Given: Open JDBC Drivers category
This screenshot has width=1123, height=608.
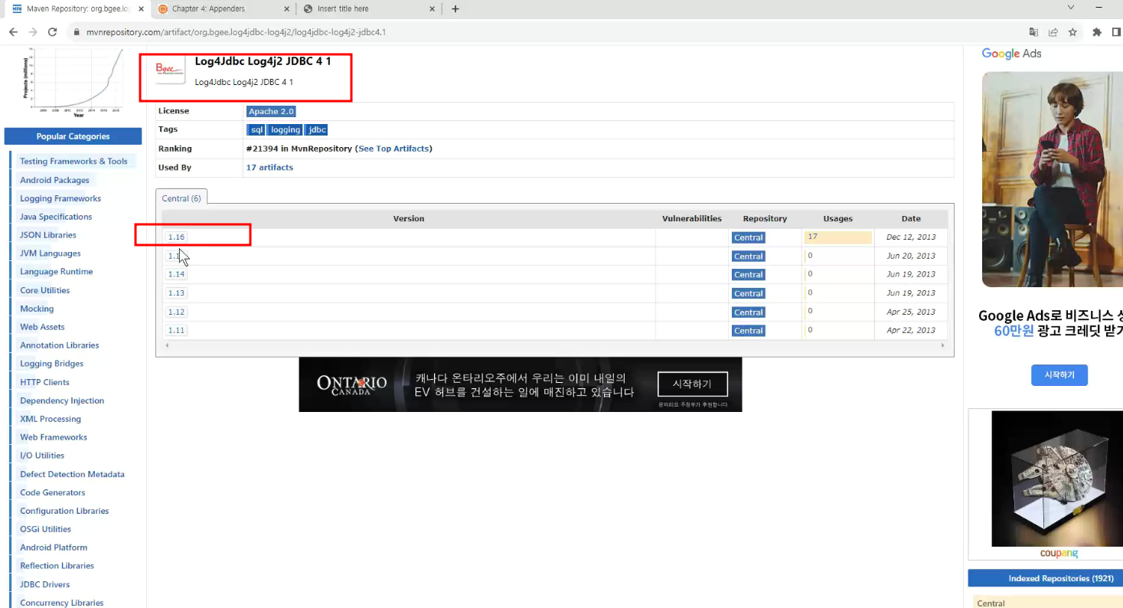Looking at the screenshot, I should pyautogui.click(x=44, y=584).
